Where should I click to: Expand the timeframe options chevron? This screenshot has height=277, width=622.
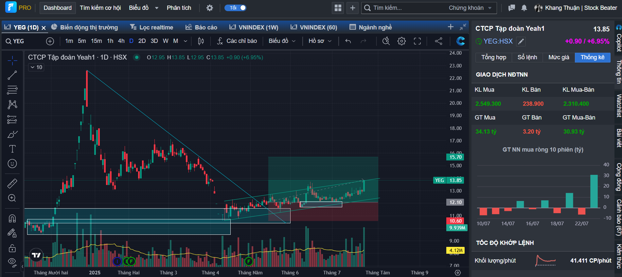tap(186, 41)
